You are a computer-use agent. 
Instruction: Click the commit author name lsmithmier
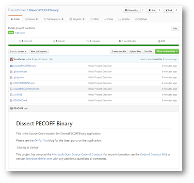[19, 59]
